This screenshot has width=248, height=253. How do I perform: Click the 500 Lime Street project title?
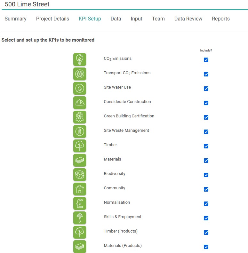pyautogui.click(x=27, y=4)
